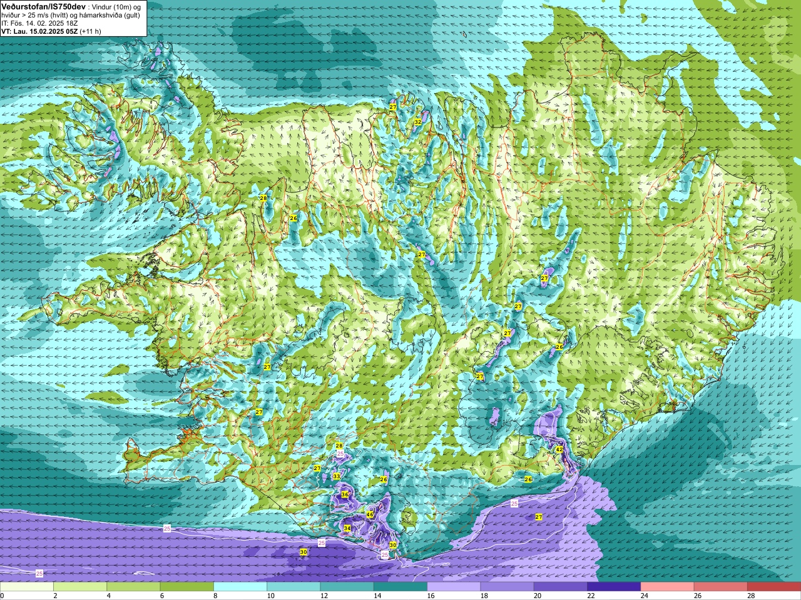Image resolution: width=801 pixels, height=600 pixels.
Task: Click the IT: Fös. 14. 02. 2025 18Z line
Action: 40,22
